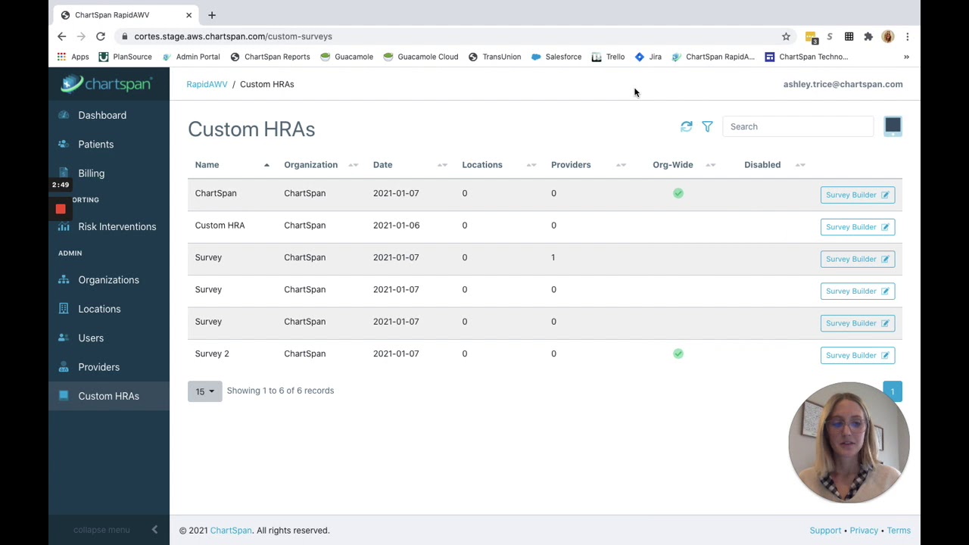
Task: Click ashley.trice@chartspan.com account label
Action: [x=843, y=84]
